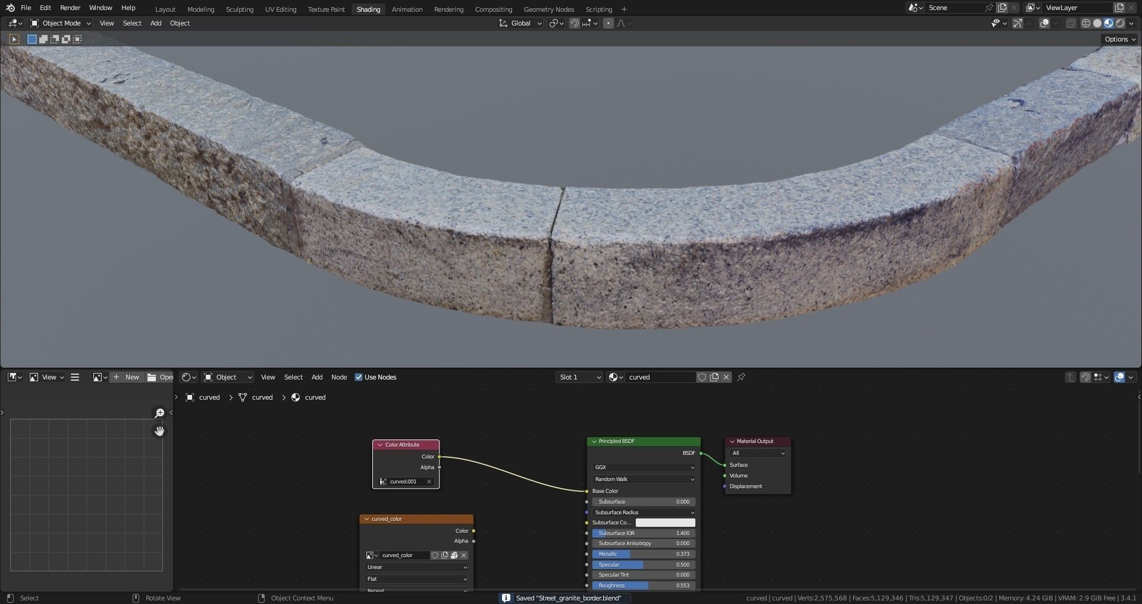The height and width of the screenshot is (604, 1142).
Task: Choose extend selection mode icon
Action: tap(43, 39)
